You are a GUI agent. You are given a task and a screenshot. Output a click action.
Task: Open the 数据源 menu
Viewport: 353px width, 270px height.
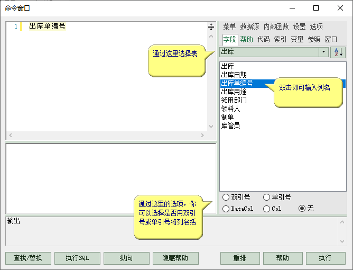(249, 26)
